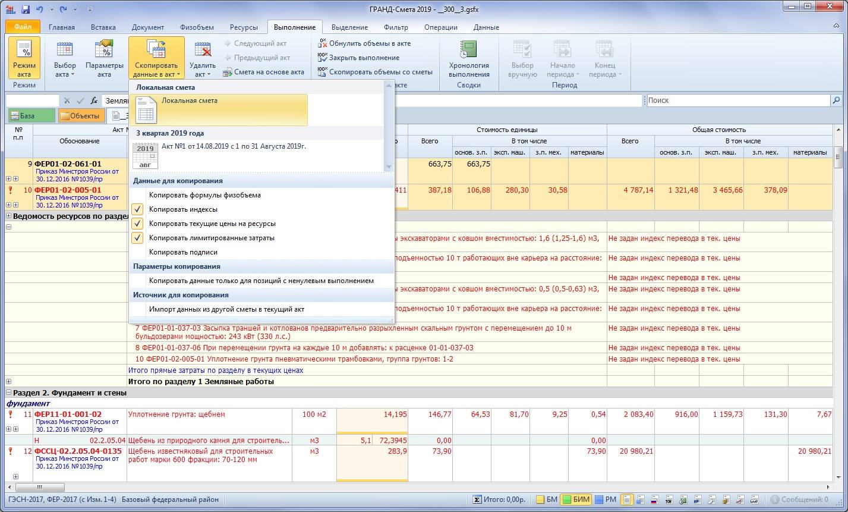Image resolution: width=848 pixels, height=512 pixels.
Task: Open the Удалить акт dropdown
Action: click(203, 58)
